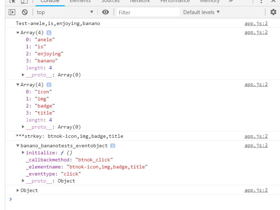Click the Filter input field
The image size is (280, 210).
(x=148, y=12)
